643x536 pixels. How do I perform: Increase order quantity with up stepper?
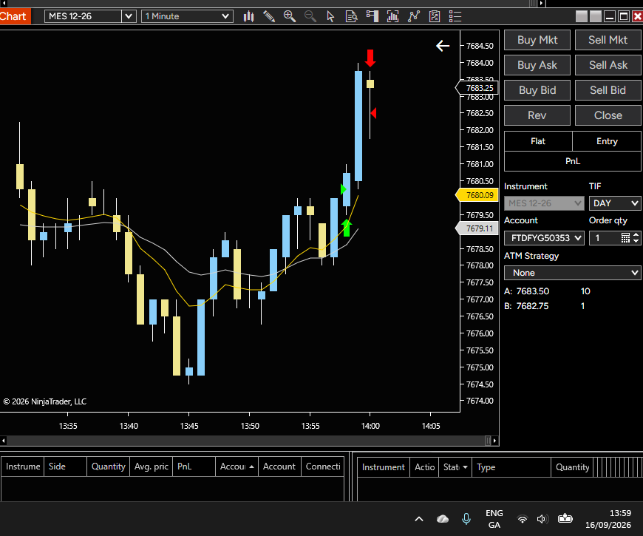coord(636,234)
